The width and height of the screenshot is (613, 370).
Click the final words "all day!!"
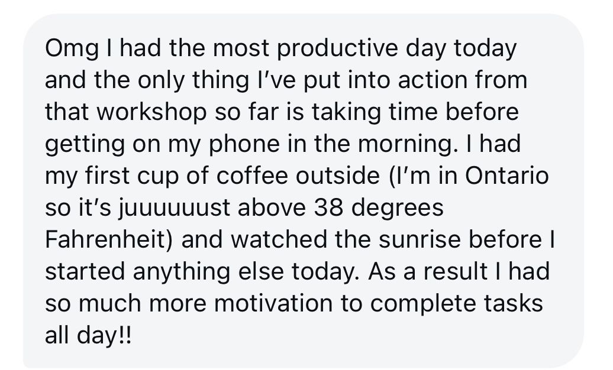pos(88,335)
